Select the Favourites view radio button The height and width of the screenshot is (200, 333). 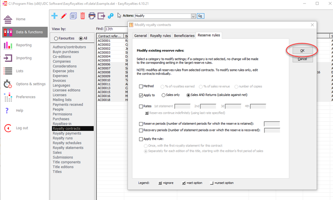56,38
